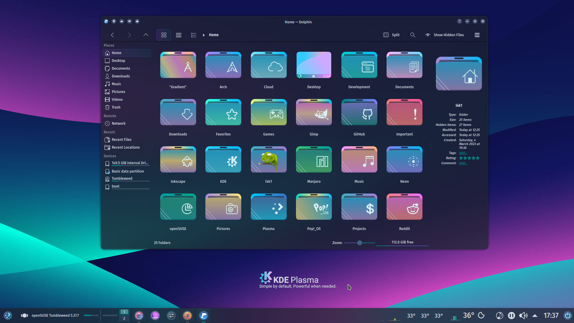
Task: Select the "Gradient" folder icon
Action: pos(178,65)
